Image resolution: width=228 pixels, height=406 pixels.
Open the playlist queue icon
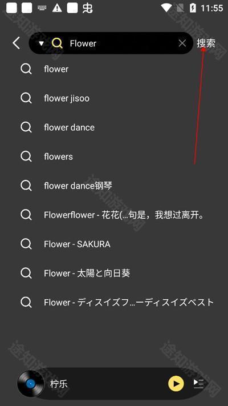(x=198, y=384)
